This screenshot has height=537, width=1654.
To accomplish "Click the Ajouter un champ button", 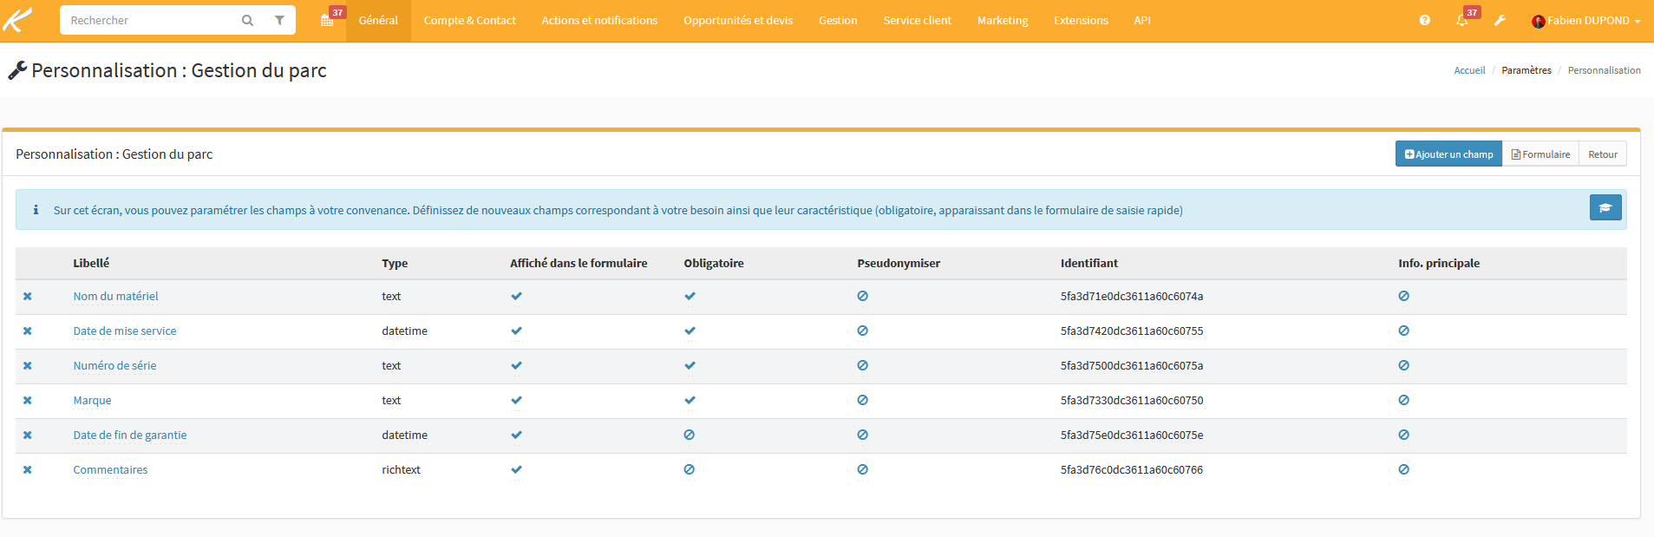I will (1448, 154).
